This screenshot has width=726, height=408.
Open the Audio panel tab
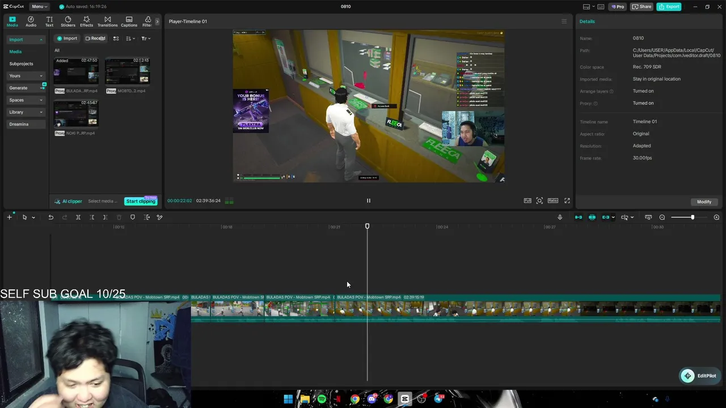coord(31,22)
